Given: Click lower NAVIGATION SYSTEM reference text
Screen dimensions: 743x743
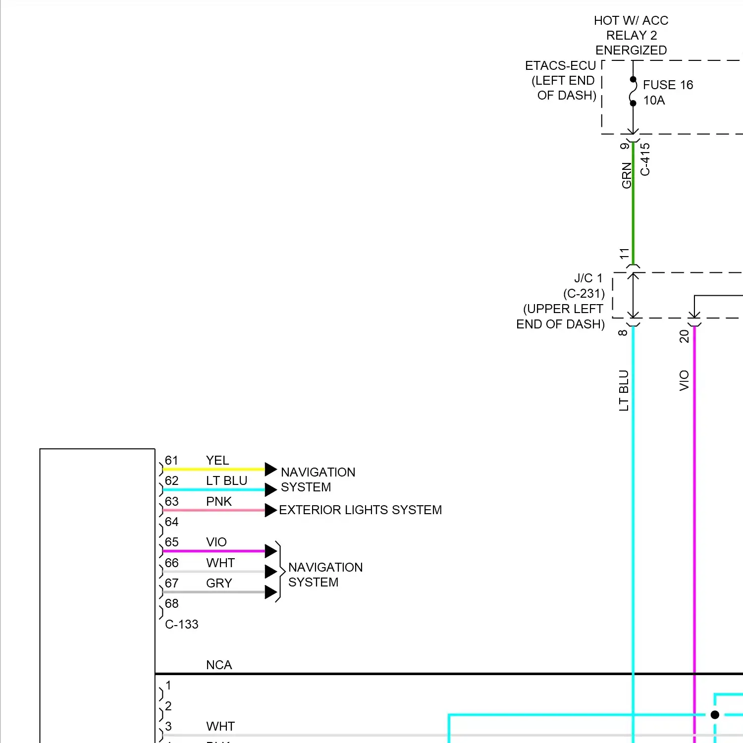Looking at the screenshot, I should pos(325,575).
